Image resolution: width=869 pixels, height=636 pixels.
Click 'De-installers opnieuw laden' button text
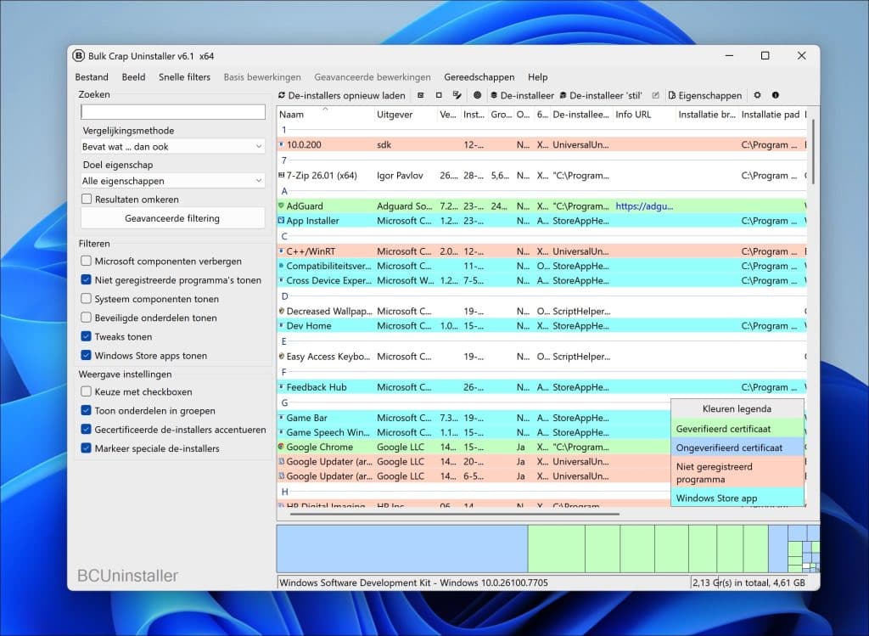346,95
